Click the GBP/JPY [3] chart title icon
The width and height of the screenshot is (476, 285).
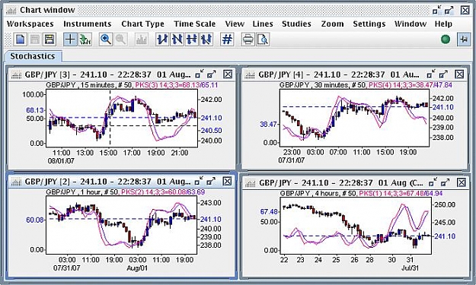[16, 74]
